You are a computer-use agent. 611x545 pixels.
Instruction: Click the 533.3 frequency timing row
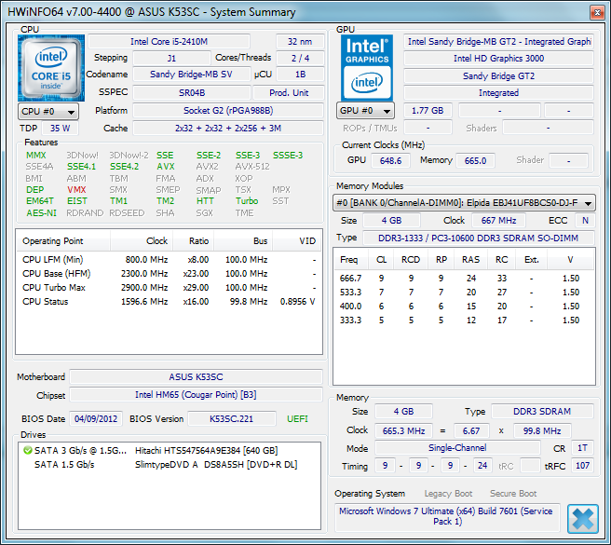tap(464, 293)
